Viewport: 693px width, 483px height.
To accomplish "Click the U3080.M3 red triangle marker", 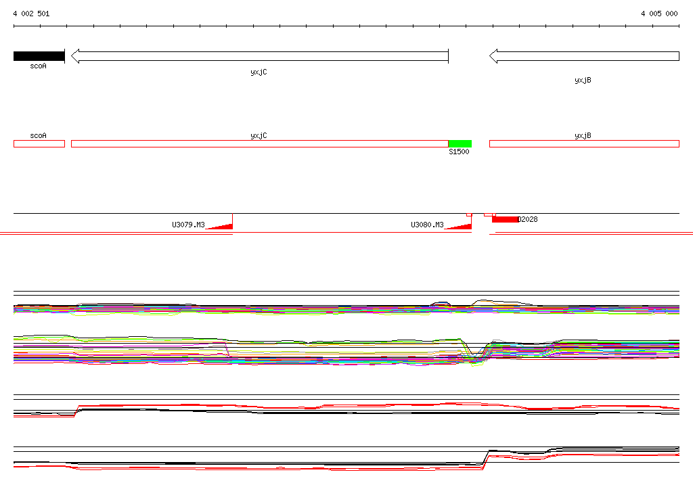I will tap(458, 226).
